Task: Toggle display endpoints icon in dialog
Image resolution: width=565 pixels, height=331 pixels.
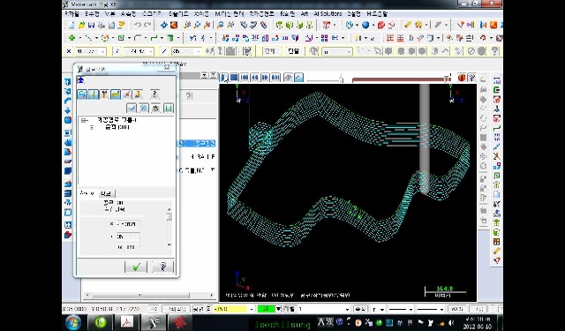Action: coord(127,94)
